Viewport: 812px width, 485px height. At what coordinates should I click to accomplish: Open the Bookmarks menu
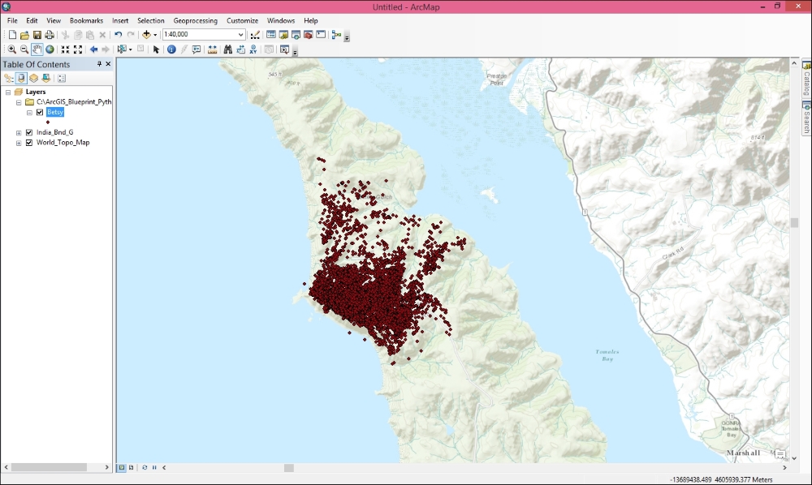pyautogui.click(x=86, y=20)
